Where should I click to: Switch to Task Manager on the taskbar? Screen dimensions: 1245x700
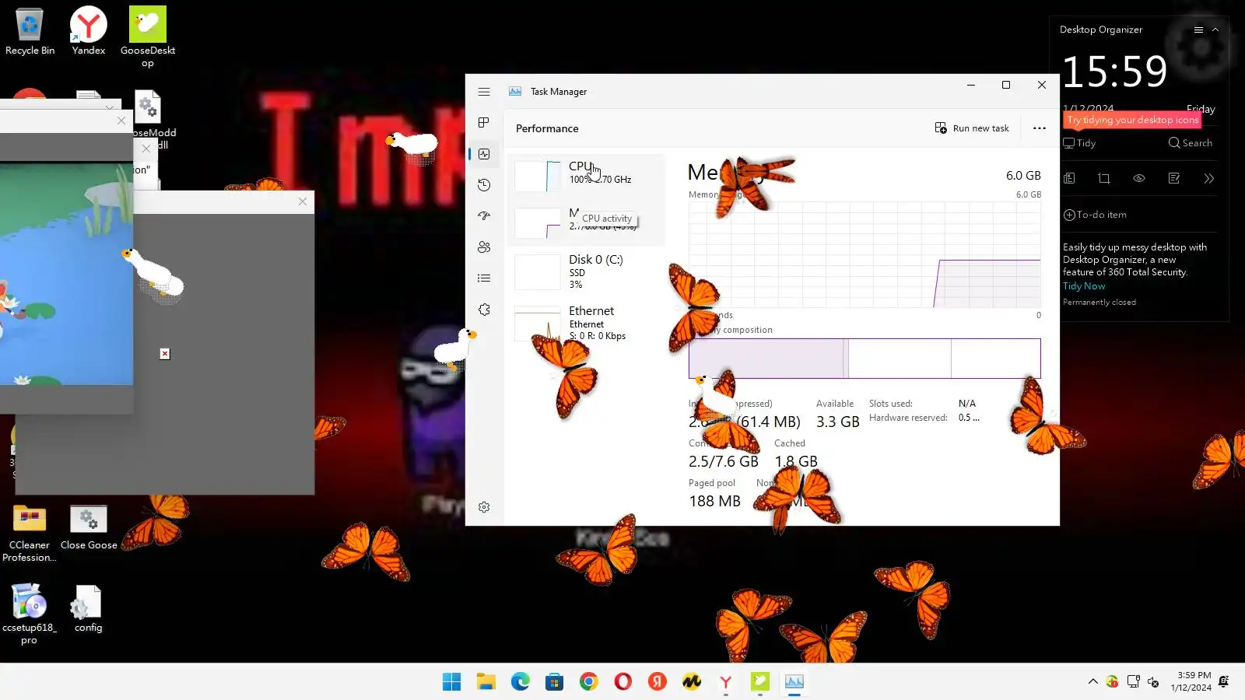794,682
